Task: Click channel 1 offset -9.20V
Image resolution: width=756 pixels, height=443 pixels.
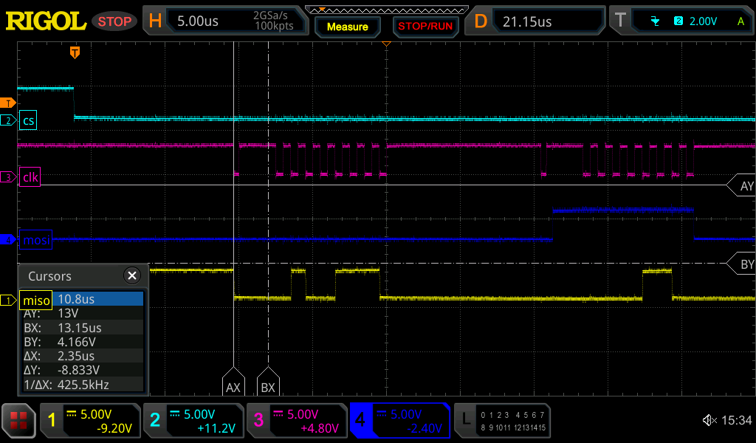Action: [114, 428]
